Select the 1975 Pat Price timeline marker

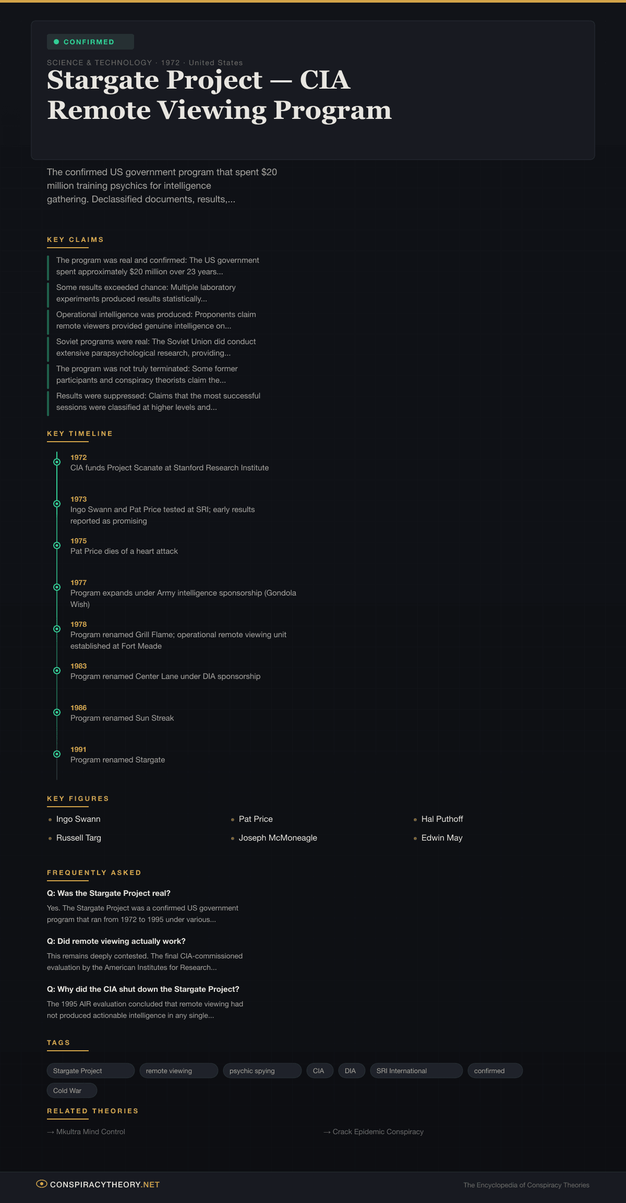pos(57,545)
